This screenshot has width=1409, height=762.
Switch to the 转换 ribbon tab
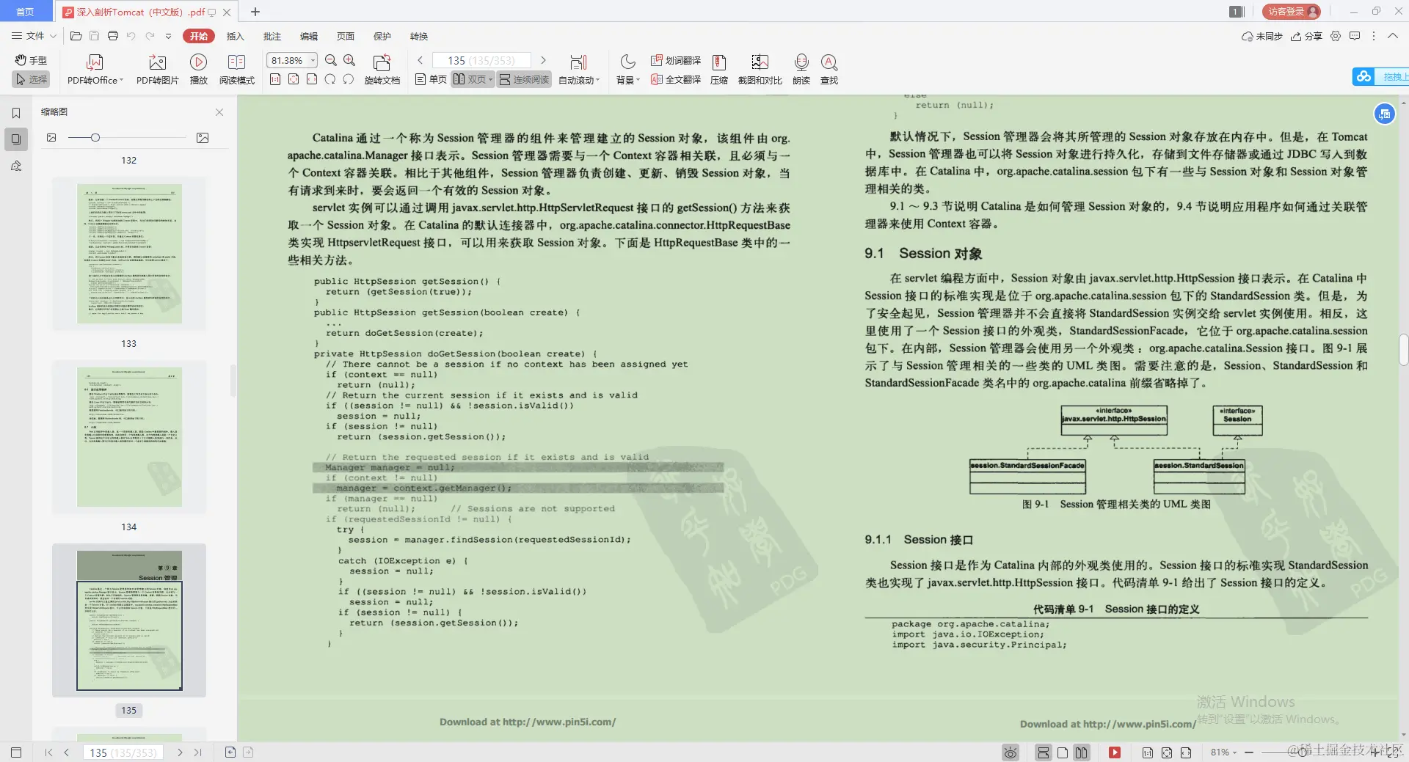tap(420, 36)
